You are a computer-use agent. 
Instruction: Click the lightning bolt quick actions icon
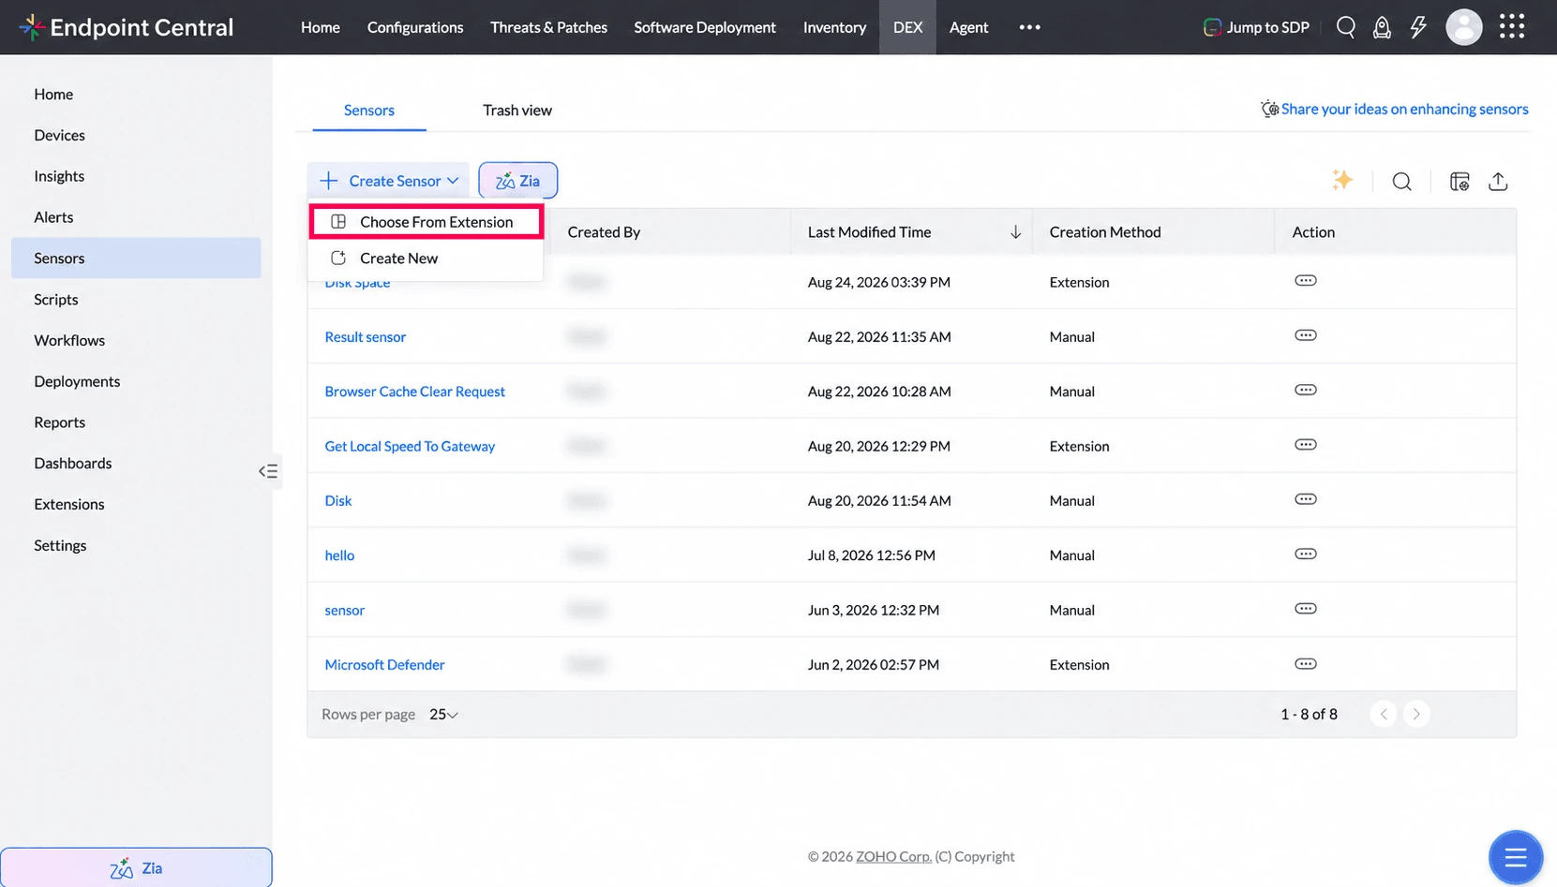pyautogui.click(x=1418, y=27)
